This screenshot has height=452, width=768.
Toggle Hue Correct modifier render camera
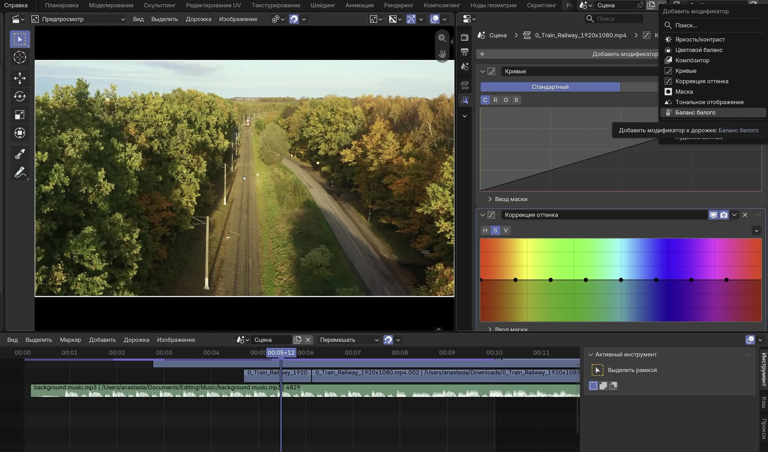coord(724,215)
